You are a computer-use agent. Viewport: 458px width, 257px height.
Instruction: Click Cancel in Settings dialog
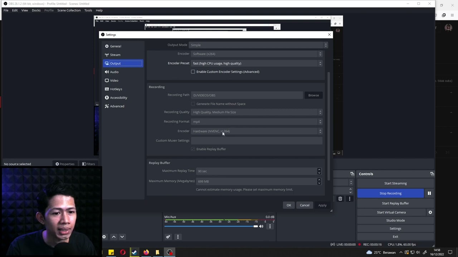pyautogui.click(x=304, y=205)
